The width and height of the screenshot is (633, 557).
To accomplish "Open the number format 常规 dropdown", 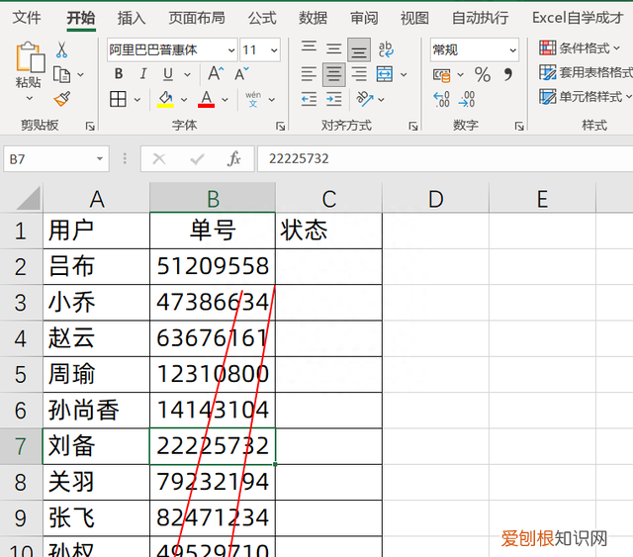I will pos(512,50).
